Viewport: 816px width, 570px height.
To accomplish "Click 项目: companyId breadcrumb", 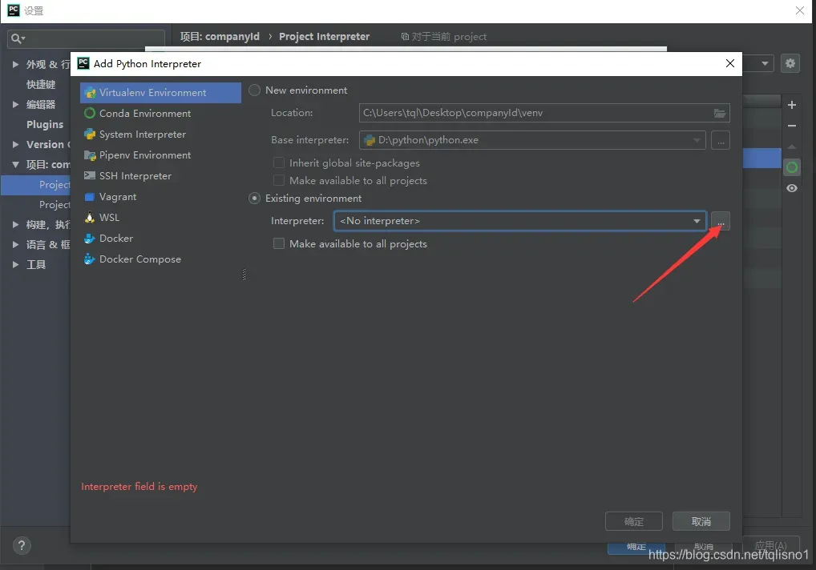I will 220,36.
